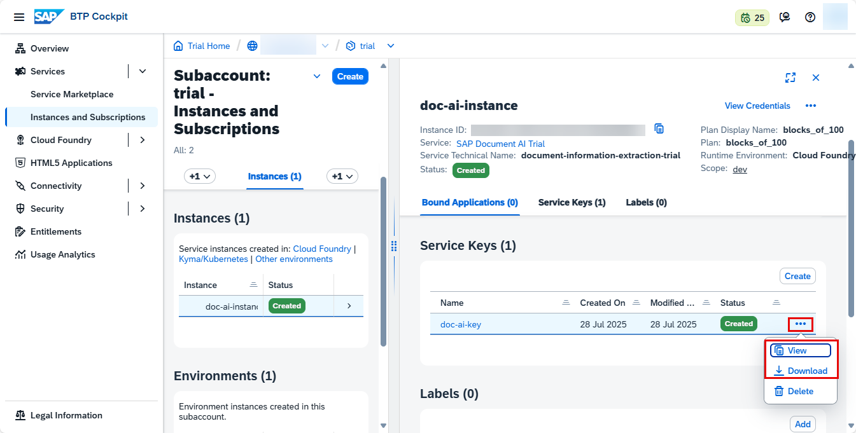Viewport: 856px width, 433px height.
Task: Click the SAP logo
Action: tap(48, 17)
